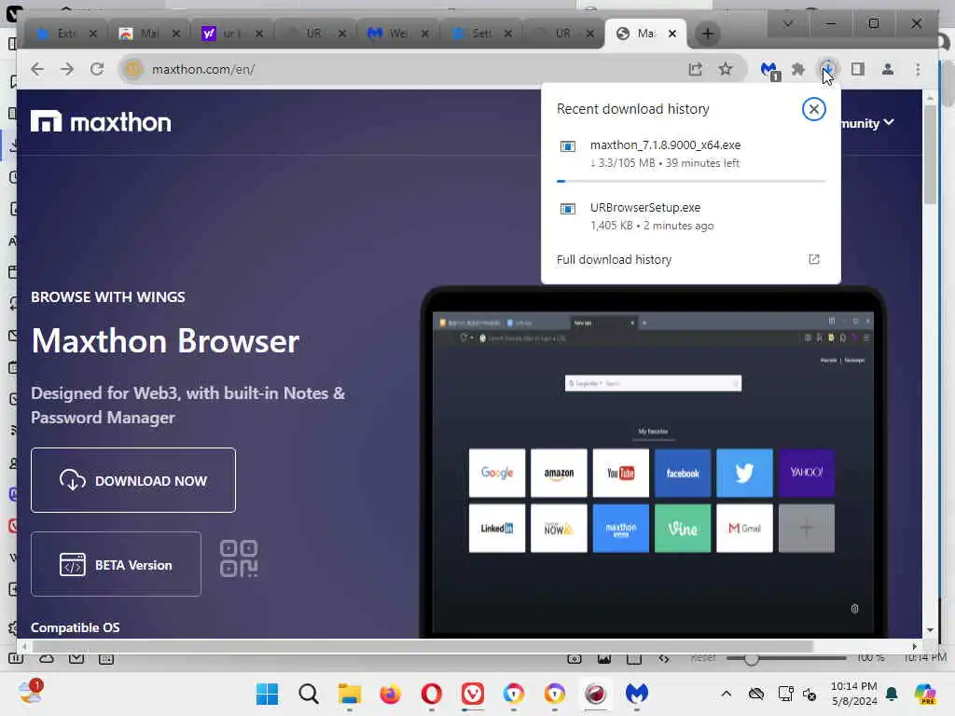Image resolution: width=955 pixels, height=716 pixels.
Task: Switch to the Extensions tab
Action: tap(66, 34)
